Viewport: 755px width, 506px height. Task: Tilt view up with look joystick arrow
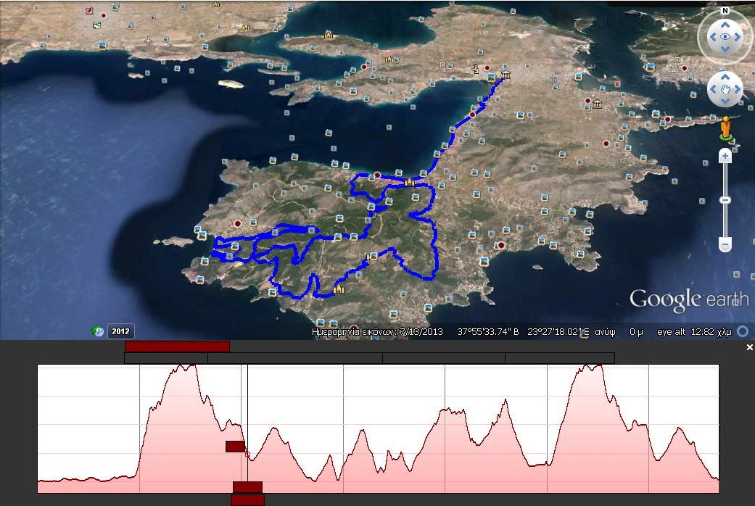click(725, 23)
